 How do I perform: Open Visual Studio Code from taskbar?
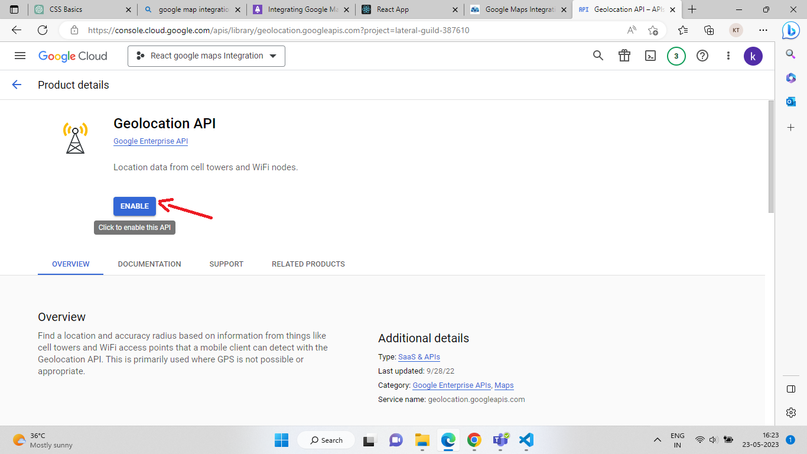coord(526,440)
